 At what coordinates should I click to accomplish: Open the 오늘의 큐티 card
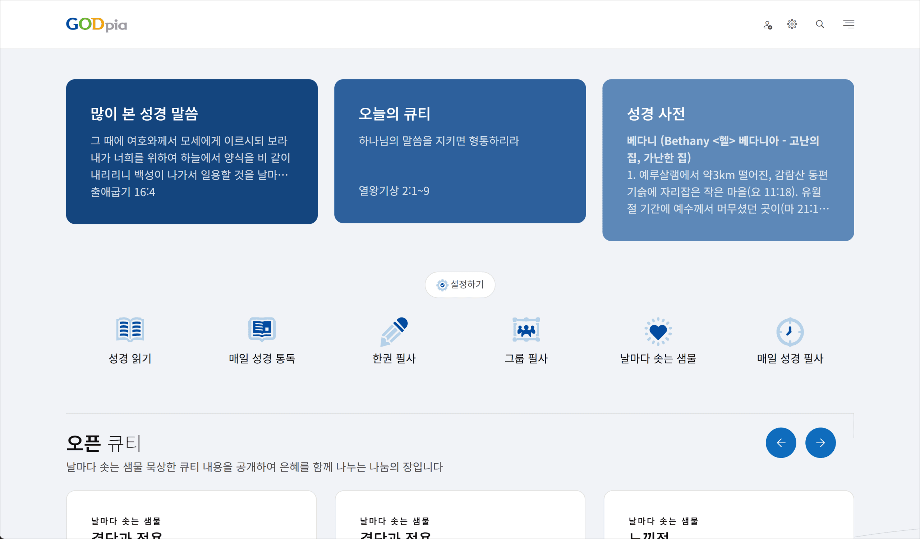[460, 151]
